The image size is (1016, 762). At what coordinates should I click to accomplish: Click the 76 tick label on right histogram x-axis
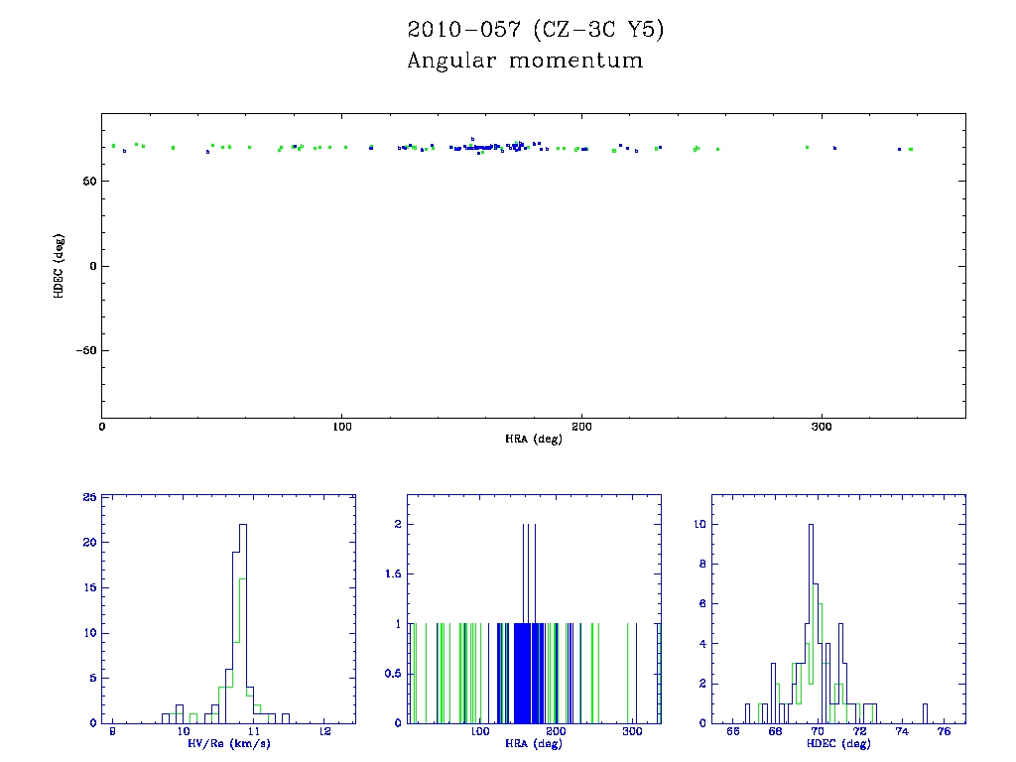(945, 731)
